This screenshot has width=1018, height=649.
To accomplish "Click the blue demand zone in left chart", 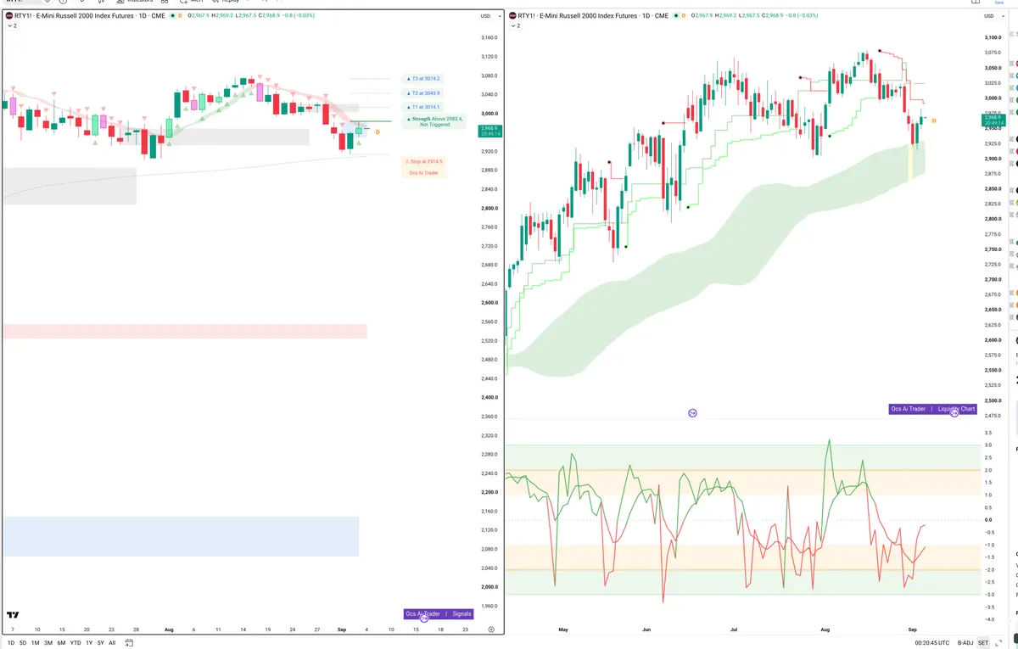I will [x=181, y=536].
